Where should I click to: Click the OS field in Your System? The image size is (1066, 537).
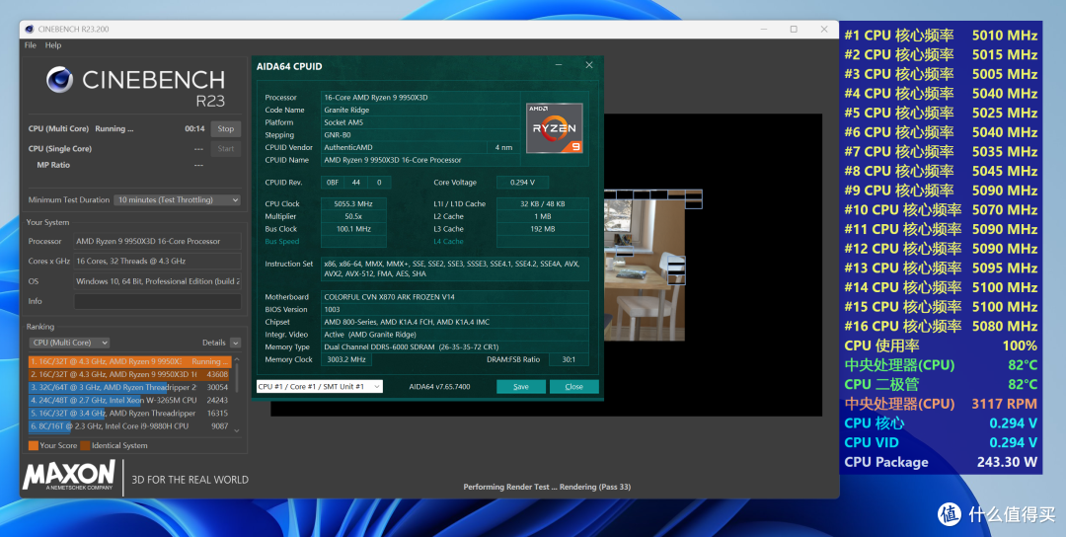(x=157, y=281)
